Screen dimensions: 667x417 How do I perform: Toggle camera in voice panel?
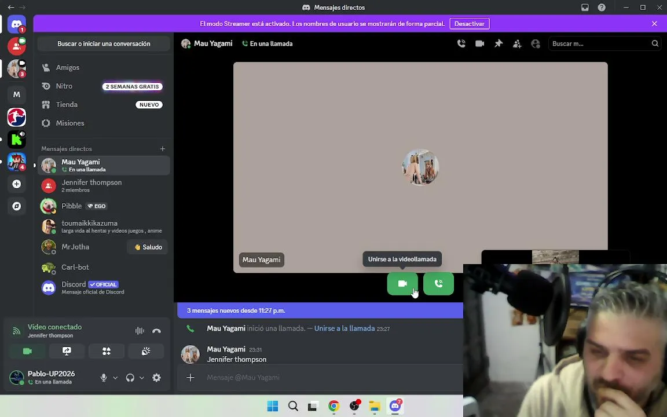(27, 351)
